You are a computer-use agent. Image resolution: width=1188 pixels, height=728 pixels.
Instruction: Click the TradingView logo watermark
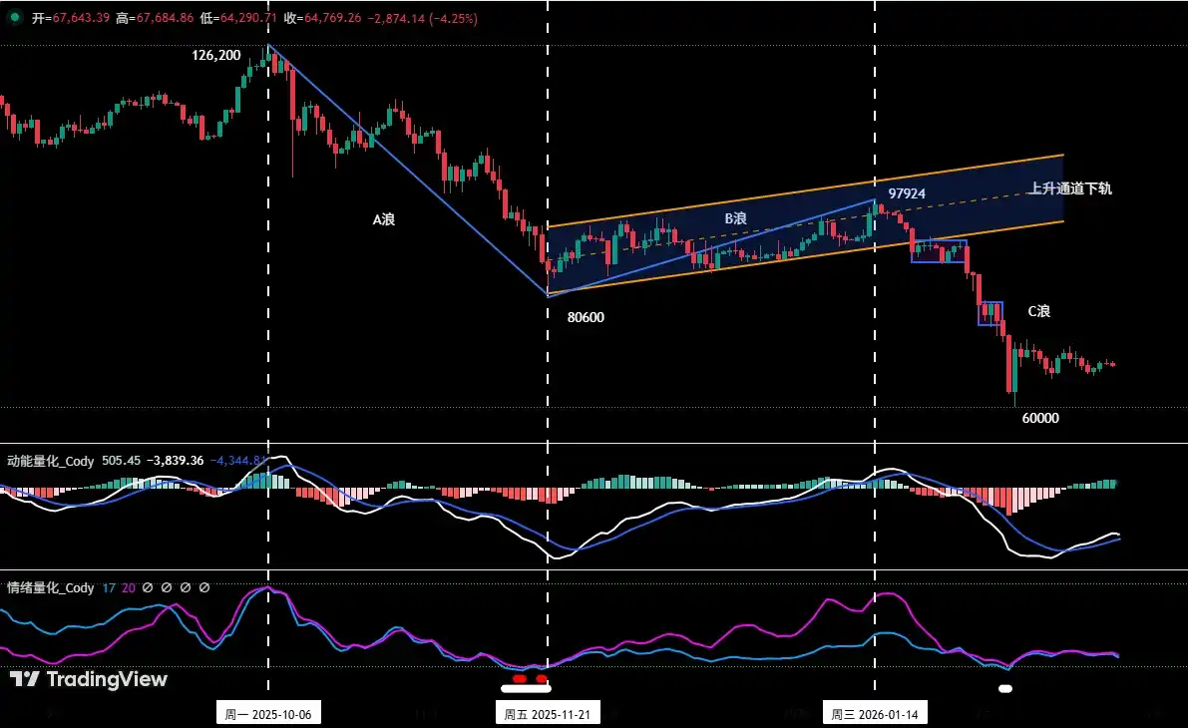89,680
